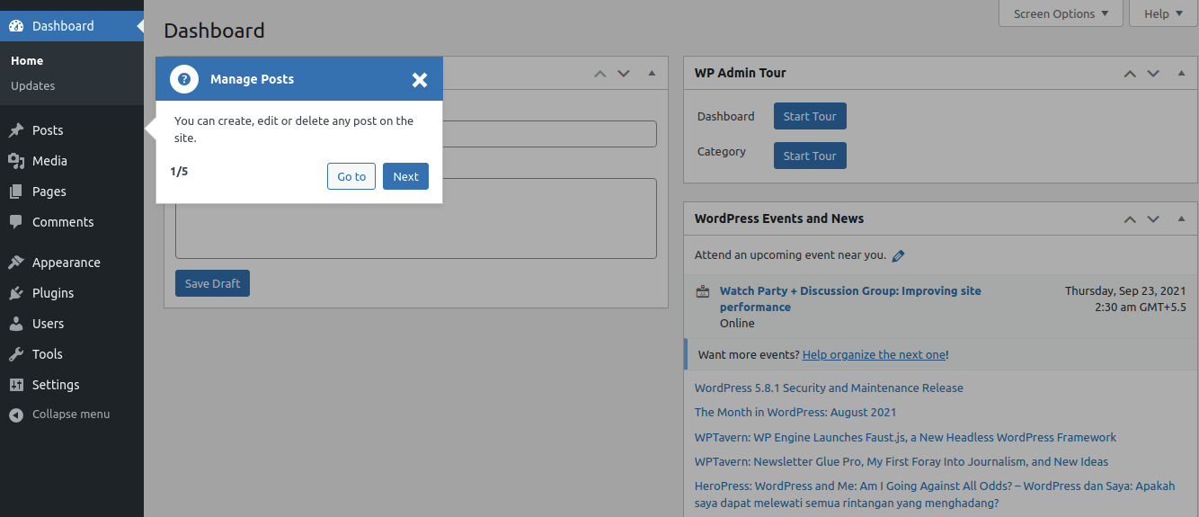Image resolution: width=1199 pixels, height=517 pixels.
Task: Start the Dashboard tour
Action: coord(810,116)
